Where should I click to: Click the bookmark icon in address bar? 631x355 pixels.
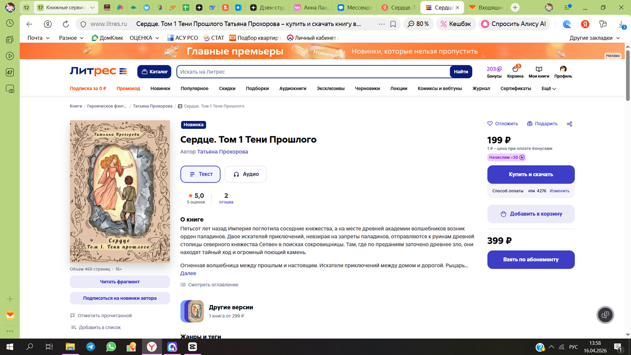click(393, 24)
